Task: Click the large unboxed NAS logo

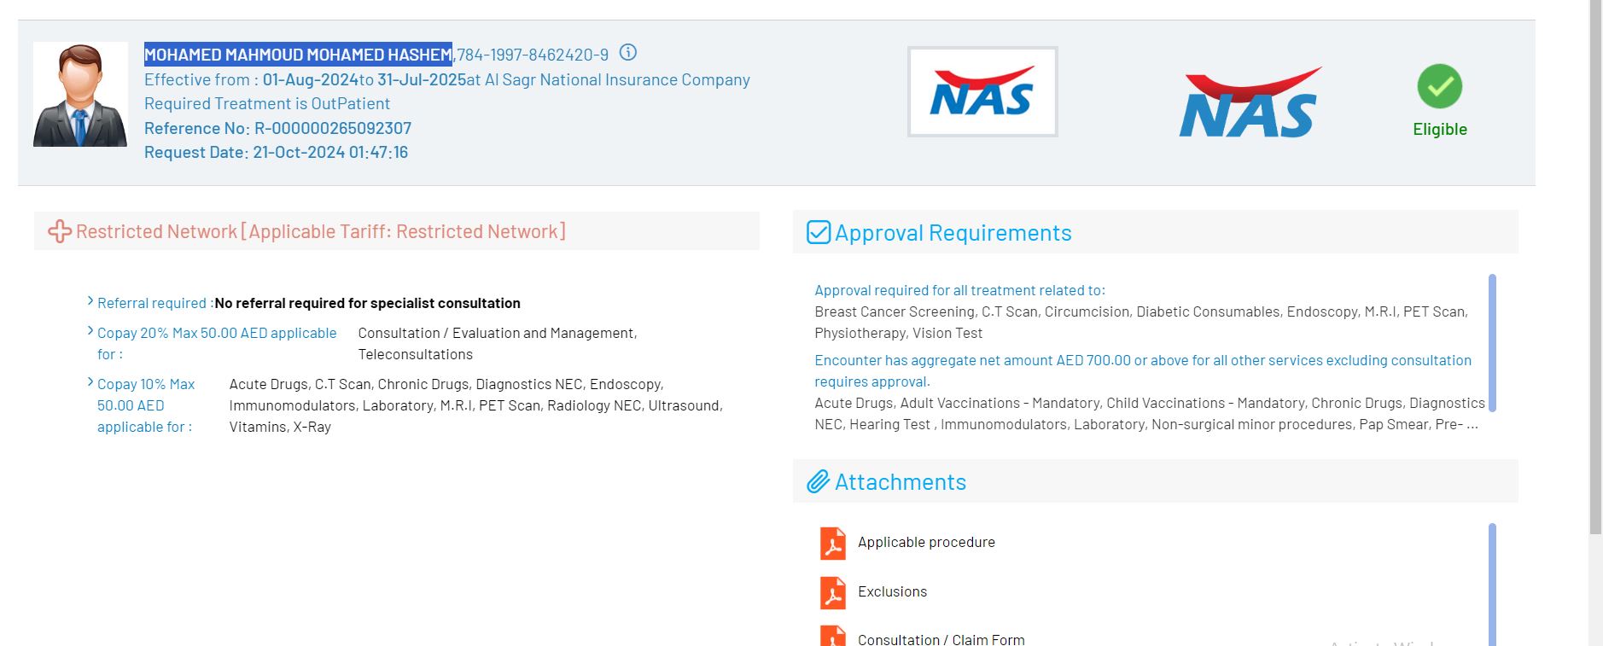Action: (x=1250, y=102)
